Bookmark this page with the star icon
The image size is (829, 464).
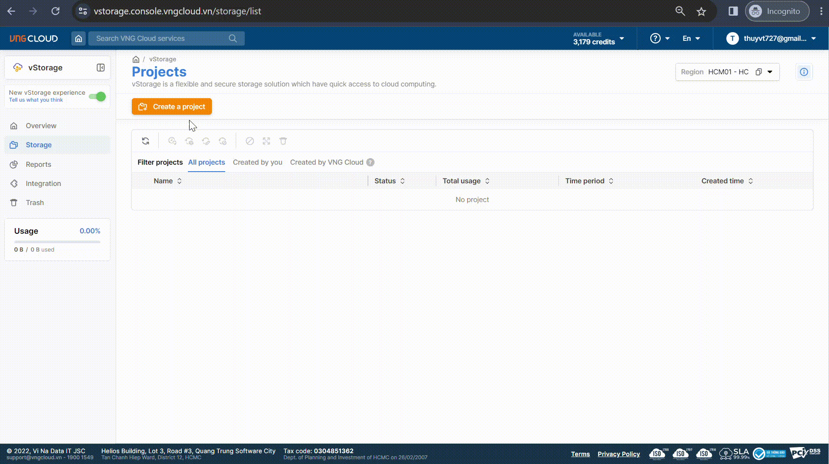tap(701, 12)
